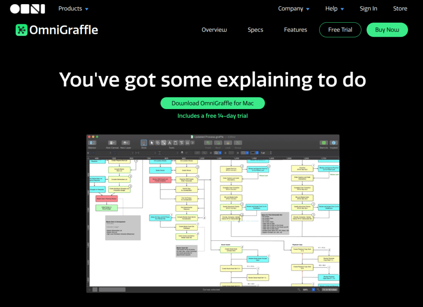This screenshot has height=307, width=423.
Task: Open the Features tab
Action: coord(295,30)
